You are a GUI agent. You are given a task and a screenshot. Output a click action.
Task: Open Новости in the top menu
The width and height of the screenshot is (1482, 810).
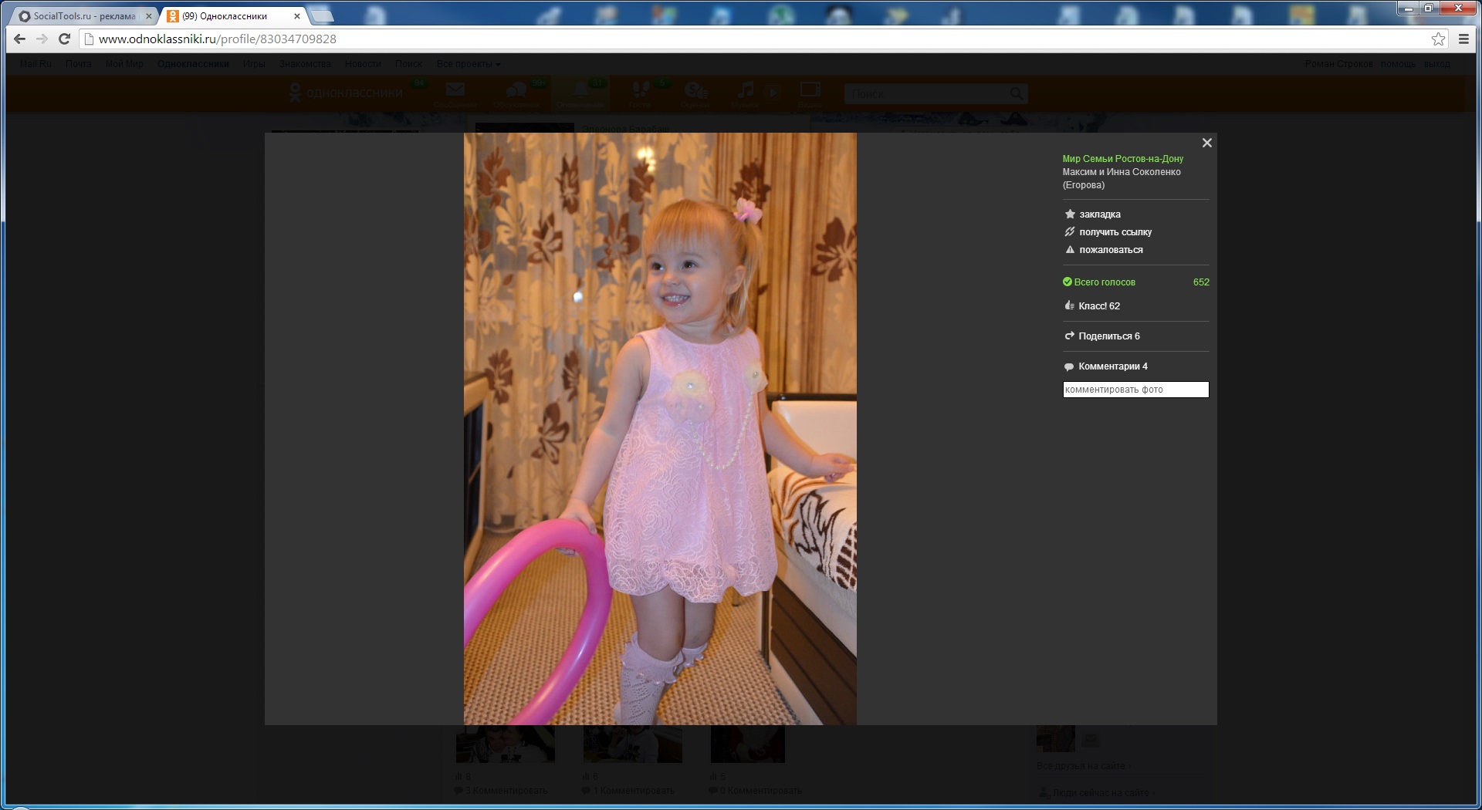coord(363,64)
